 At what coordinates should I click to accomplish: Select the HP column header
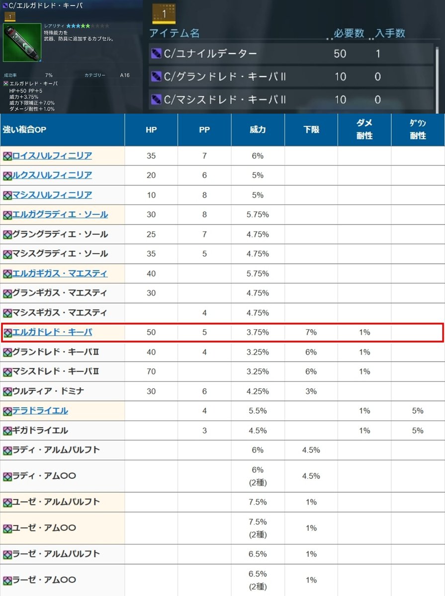pyautogui.click(x=151, y=130)
